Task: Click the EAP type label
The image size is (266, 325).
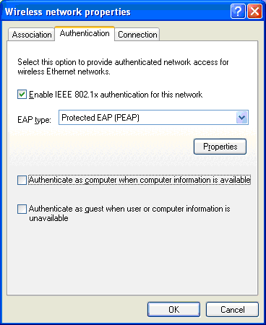Action: 34,120
